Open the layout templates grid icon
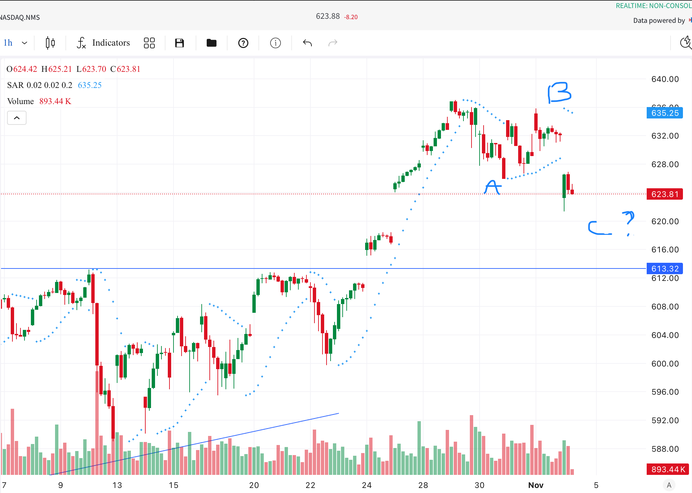This screenshot has height=493, width=692. pyautogui.click(x=149, y=43)
